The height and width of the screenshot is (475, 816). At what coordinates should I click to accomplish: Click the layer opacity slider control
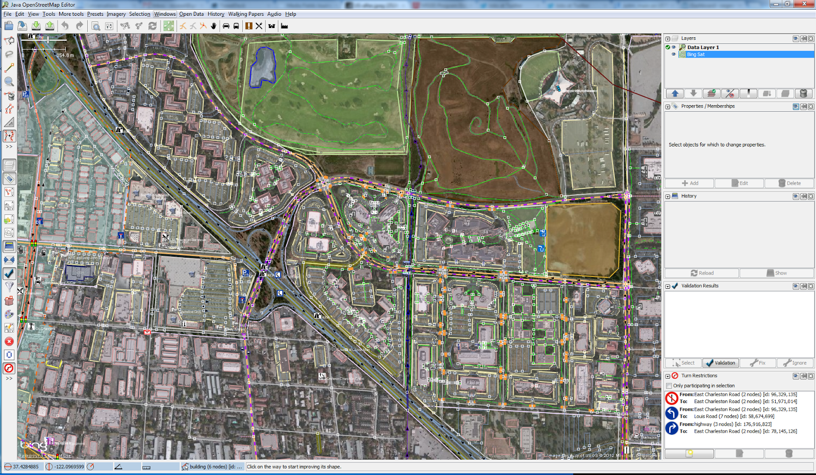click(x=748, y=93)
